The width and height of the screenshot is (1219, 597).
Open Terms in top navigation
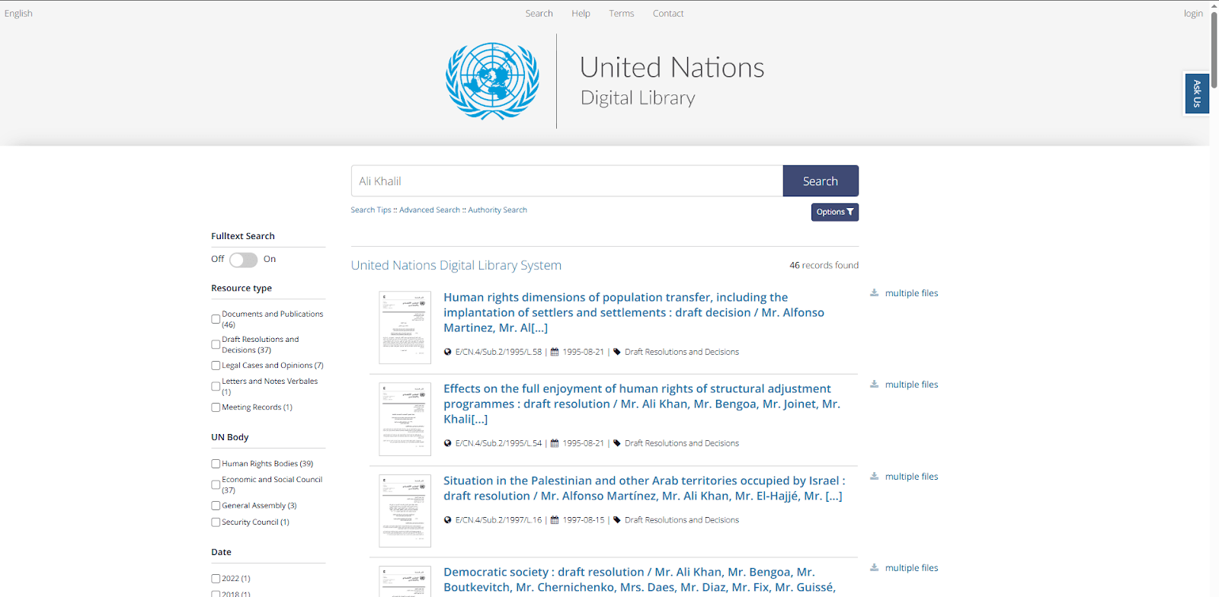coord(621,13)
